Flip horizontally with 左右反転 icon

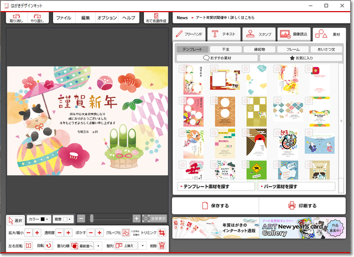(29, 245)
